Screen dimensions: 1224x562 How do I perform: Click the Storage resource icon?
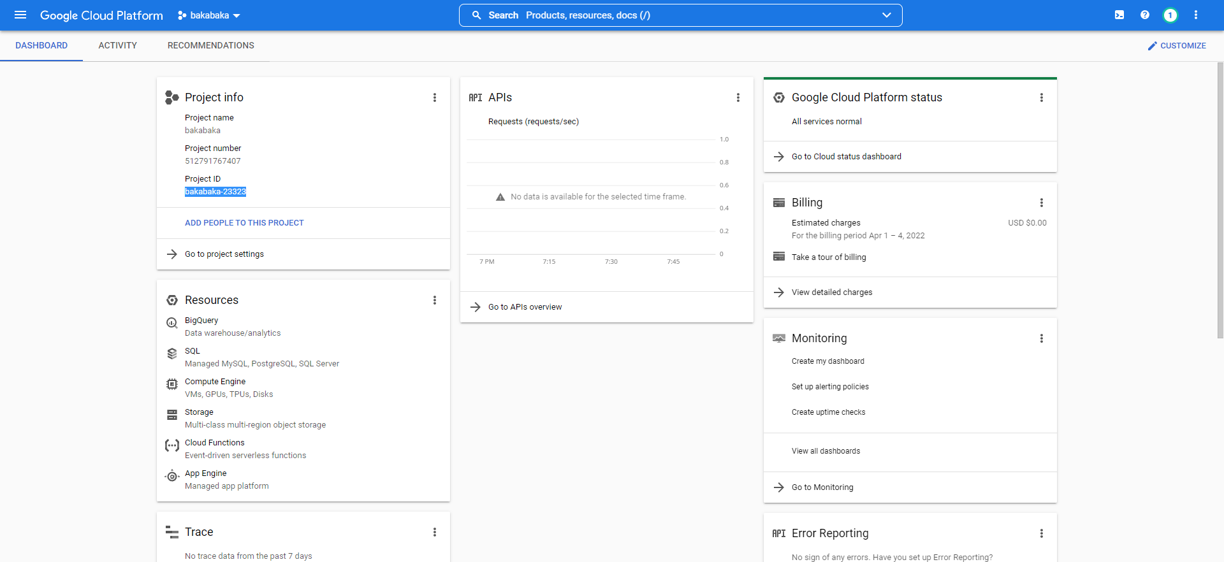tap(172, 415)
